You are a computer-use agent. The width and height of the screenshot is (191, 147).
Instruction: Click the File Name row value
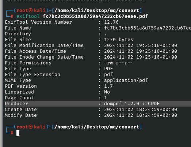point(148,28)
